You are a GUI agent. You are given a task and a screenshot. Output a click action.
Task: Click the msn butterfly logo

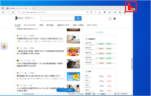click(19, 18)
